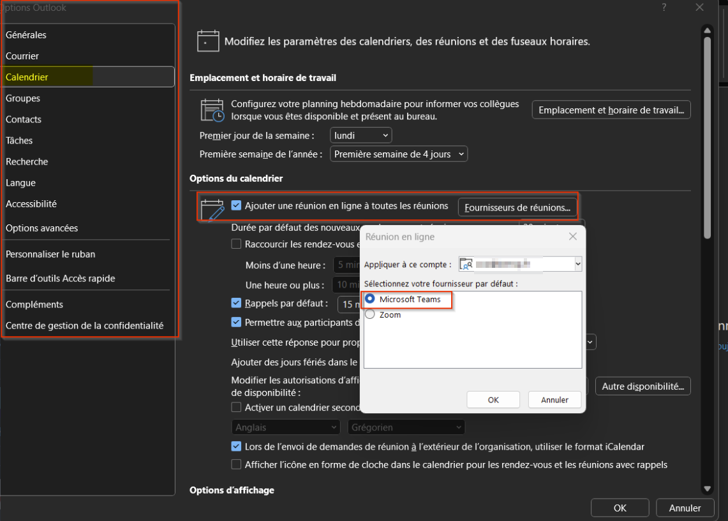The image size is (728, 521).
Task: Open the Recherche options category
Action: tap(88, 161)
